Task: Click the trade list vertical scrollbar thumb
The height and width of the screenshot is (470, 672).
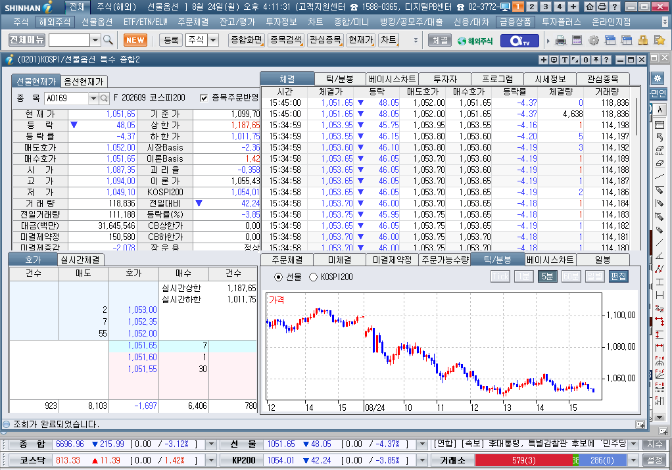Action: [x=637, y=116]
